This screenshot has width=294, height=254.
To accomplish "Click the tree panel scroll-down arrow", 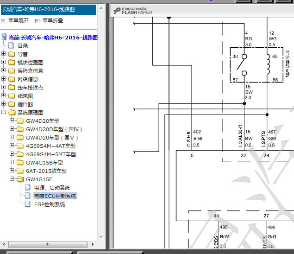I will pyautogui.click(x=101, y=237).
